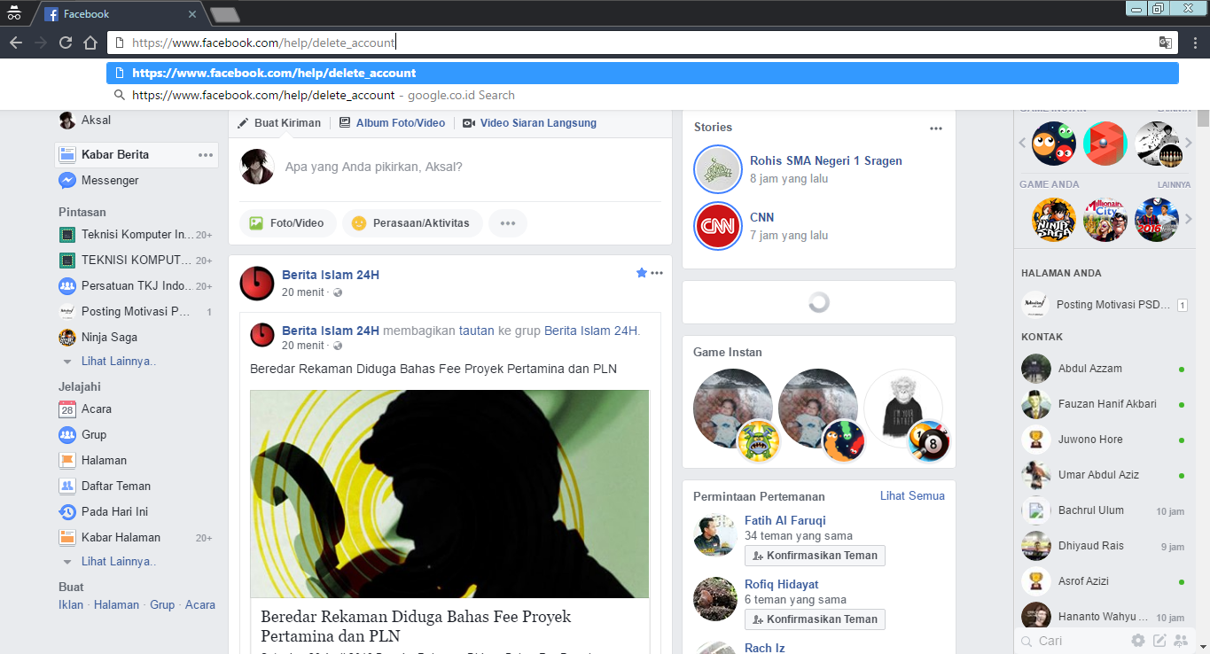Open chat with Abdul Azzam

(1105, 369)
